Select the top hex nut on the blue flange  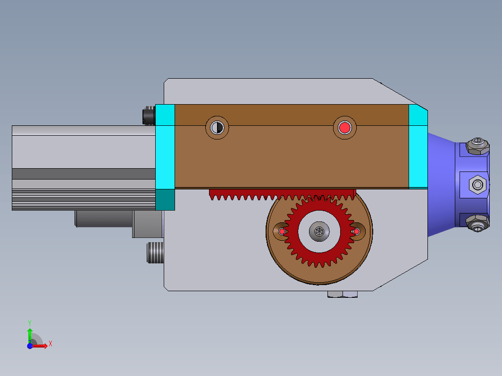pos(477,147)
